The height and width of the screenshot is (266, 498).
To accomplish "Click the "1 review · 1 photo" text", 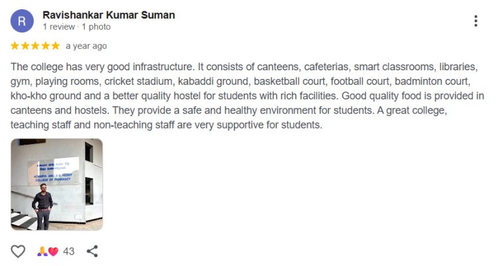I will (x=76, y=27).
